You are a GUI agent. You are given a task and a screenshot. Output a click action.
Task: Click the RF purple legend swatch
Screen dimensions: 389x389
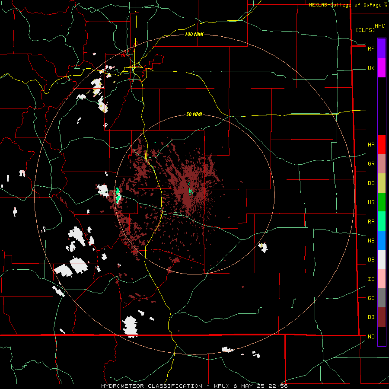[382, 48]
